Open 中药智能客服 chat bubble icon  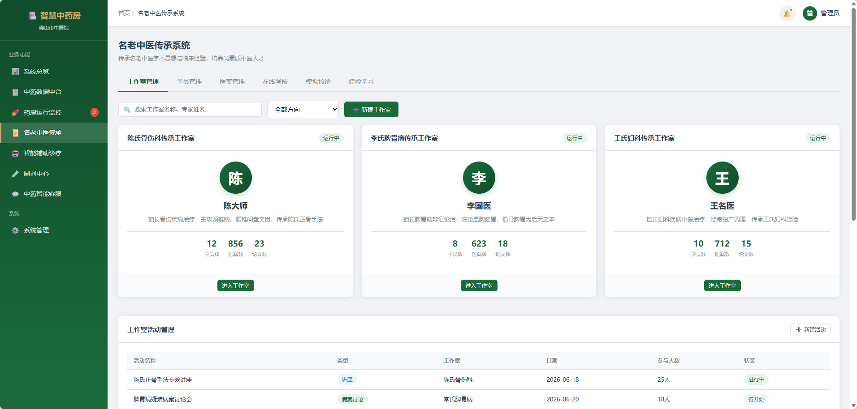coord(15,194)
